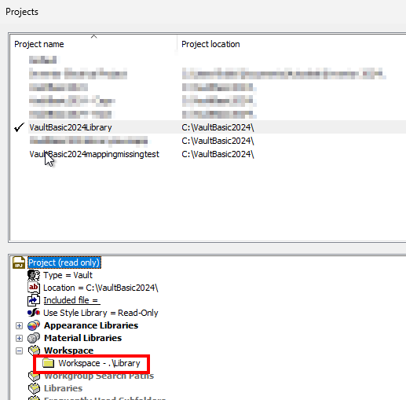The width and height of the screenshot is (406, 400).
Task: Click the Libraries folder icon
Action: (x=34, y=388)
